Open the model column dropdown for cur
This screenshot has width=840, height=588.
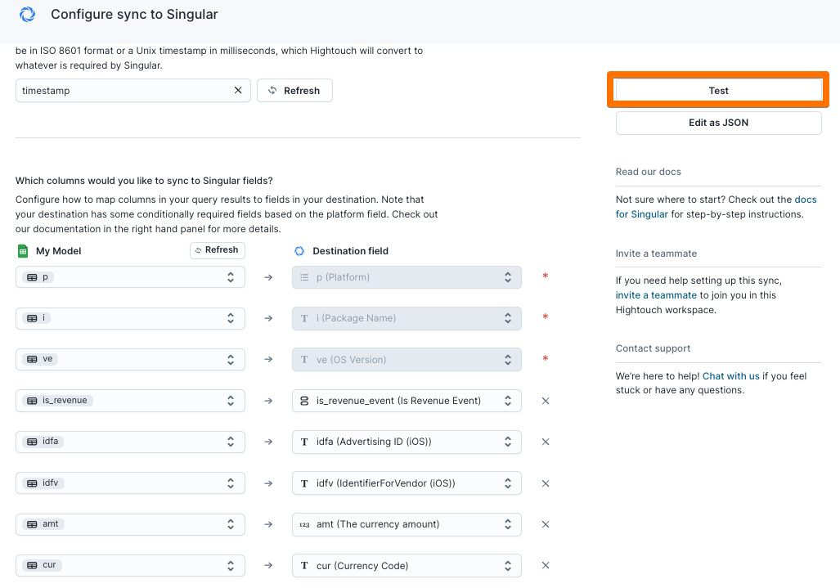[x=130, y=565]
